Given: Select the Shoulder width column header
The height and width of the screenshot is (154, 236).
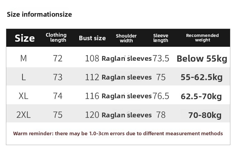Looking at the screenshot, I should click(126, 38).
